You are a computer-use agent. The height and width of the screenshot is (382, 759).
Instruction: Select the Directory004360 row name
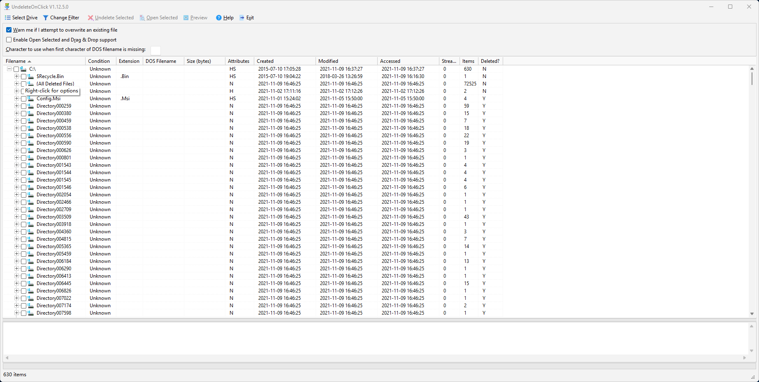pyautogui.click(x=54, y=232)
